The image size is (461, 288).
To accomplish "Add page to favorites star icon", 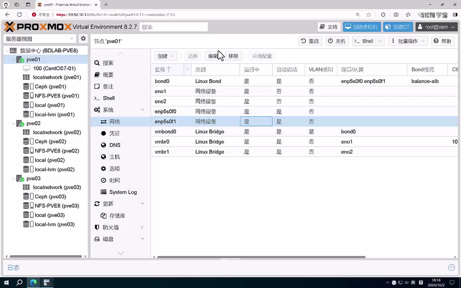I will [x=369, y=14].
